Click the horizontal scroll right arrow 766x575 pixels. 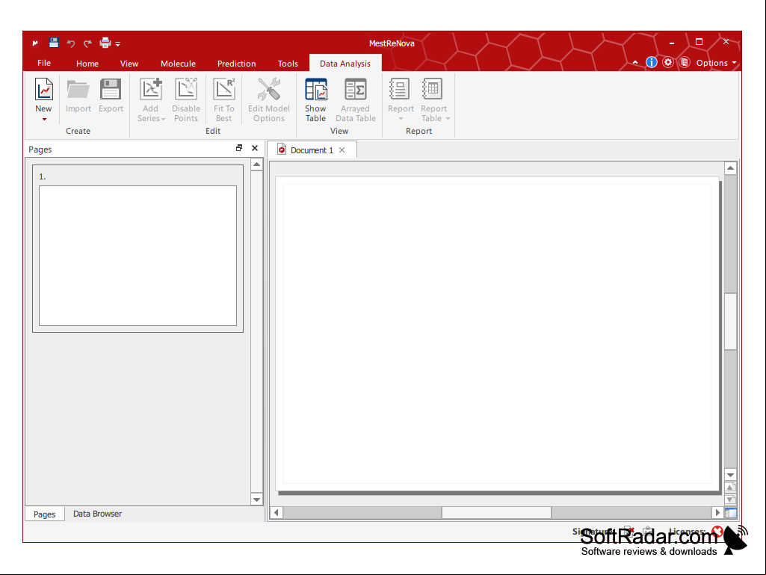717,512
